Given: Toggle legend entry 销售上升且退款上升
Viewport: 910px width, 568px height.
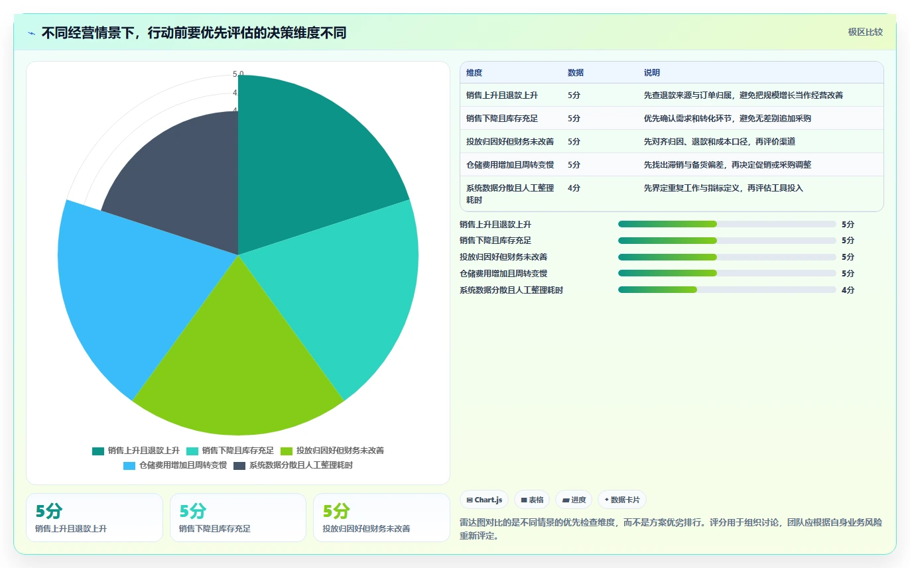Looking at the screenshot, I should pos(136,451).
